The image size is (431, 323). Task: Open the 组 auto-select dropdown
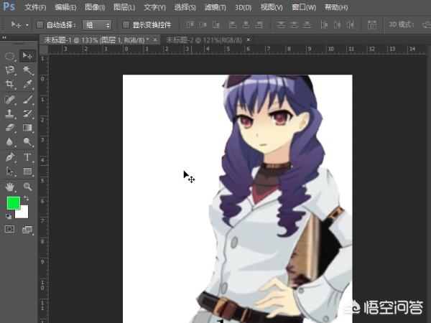click(97, 25)
